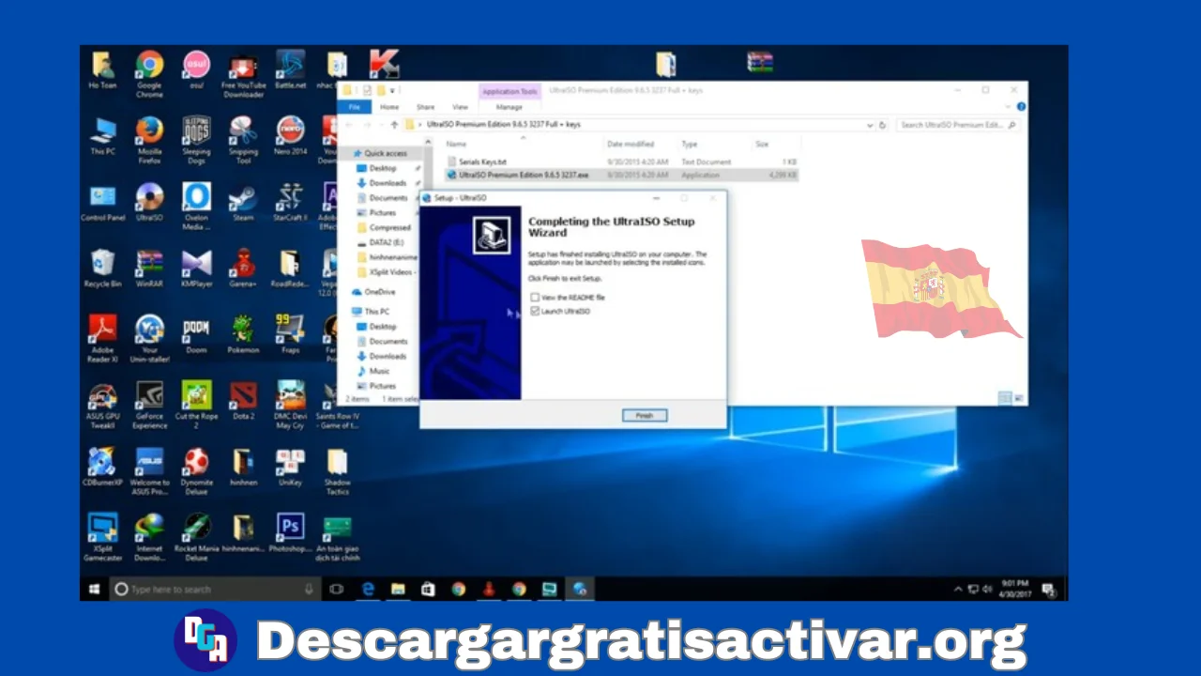Screen dimensions: 1201x676
Task: Open the Compressed folder in navigation pane
Action: (x=389, y=228)
